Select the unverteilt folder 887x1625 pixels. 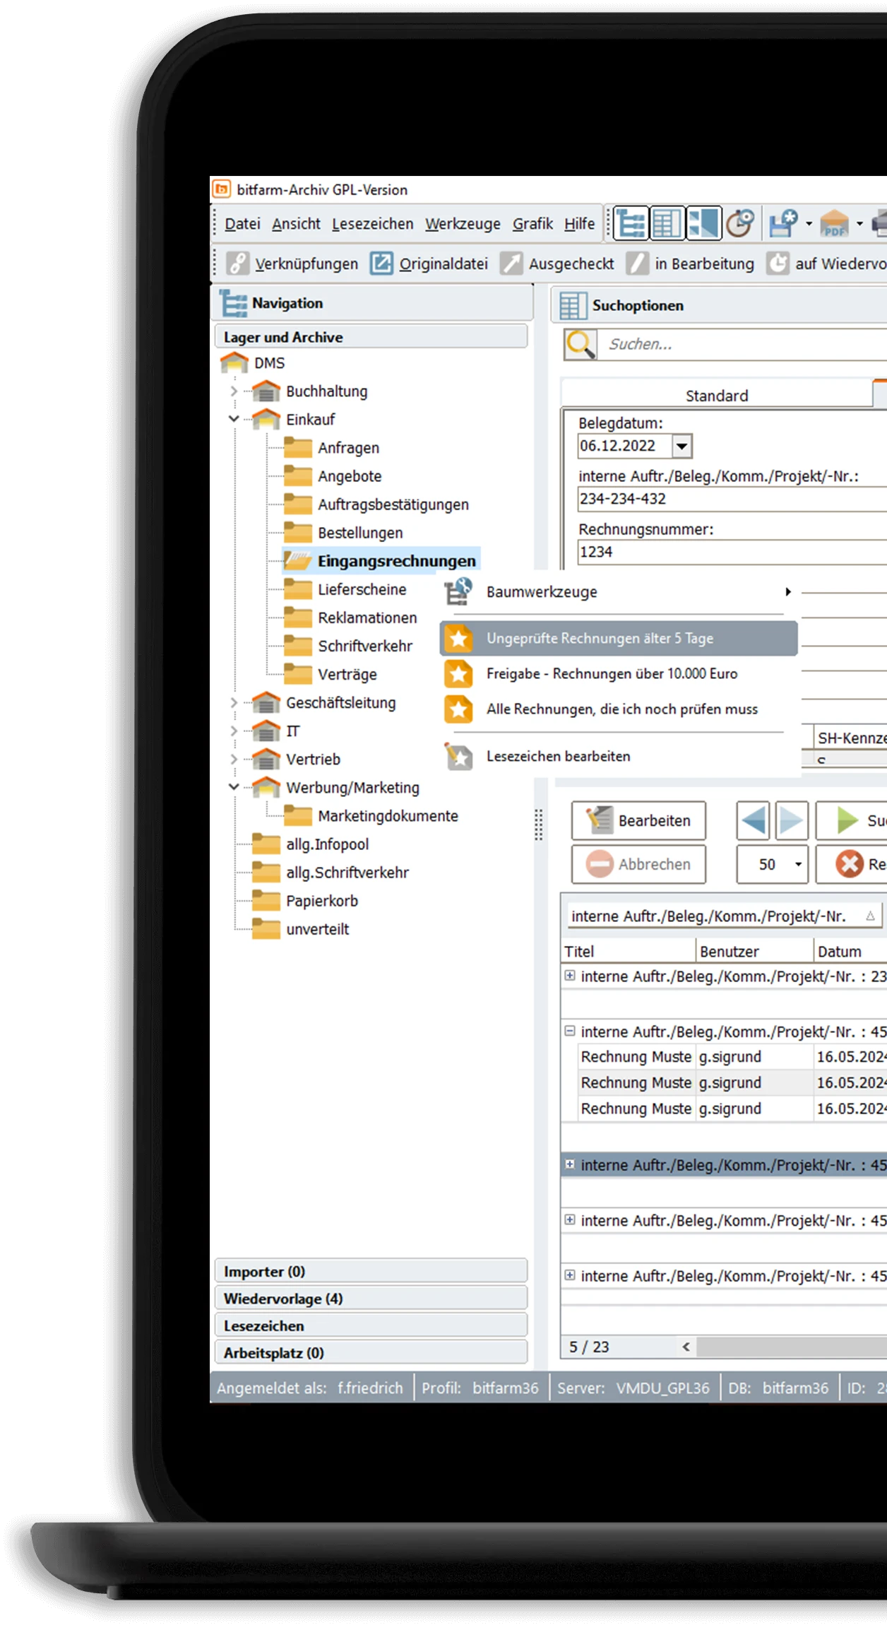click(x=318, y=929)
